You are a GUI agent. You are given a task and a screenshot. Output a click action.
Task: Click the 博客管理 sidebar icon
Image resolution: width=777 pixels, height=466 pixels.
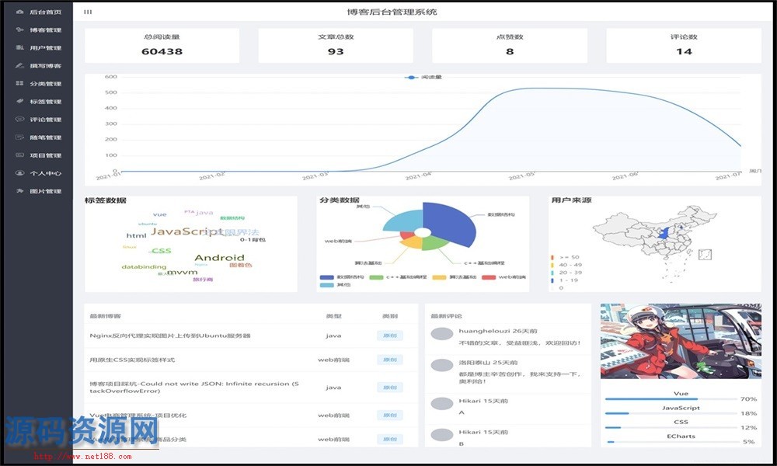tap(20, 30)
